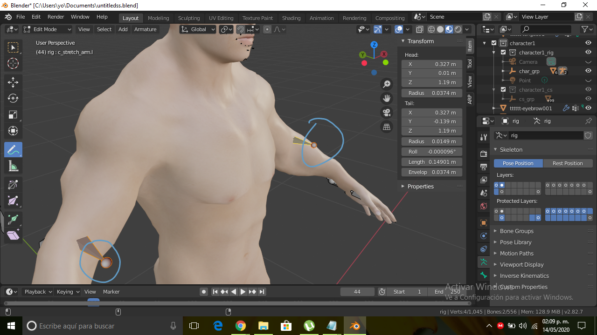This screenshot has width=597, height=335.
Task: Click the zoom view magnifier icon
Action: coord(387,84)
